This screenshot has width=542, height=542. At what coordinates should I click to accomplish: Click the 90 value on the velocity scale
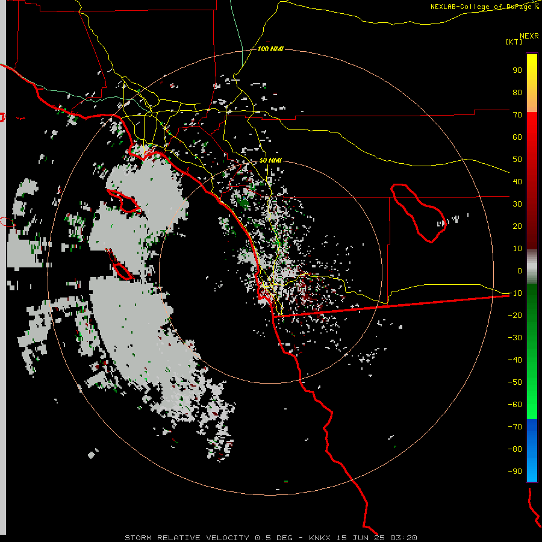(x=517, y=70)
